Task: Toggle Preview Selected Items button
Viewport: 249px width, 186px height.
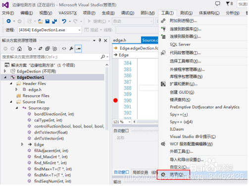Action: coord(78,49)
